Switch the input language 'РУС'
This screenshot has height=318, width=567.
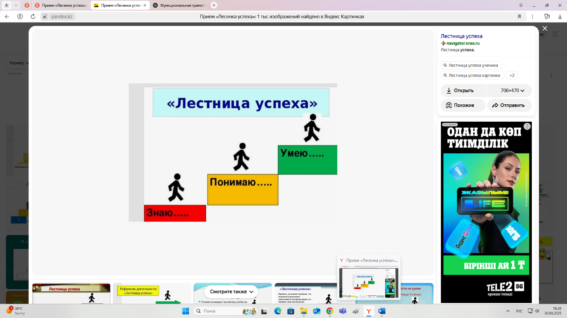point(519,311)
